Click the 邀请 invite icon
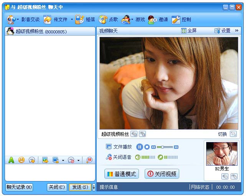Viewport: 246px width, 196px height. [x=152, y=20]
